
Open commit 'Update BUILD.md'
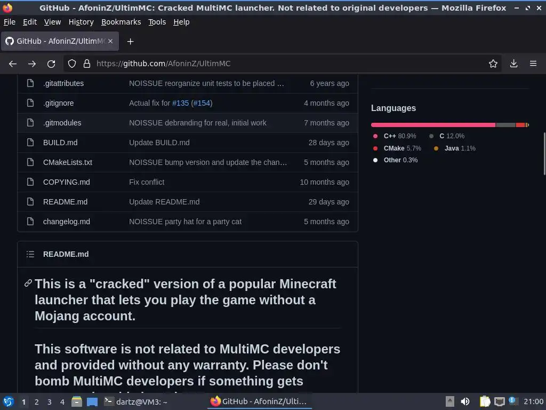pyautogui.click(x=159, y=143)
